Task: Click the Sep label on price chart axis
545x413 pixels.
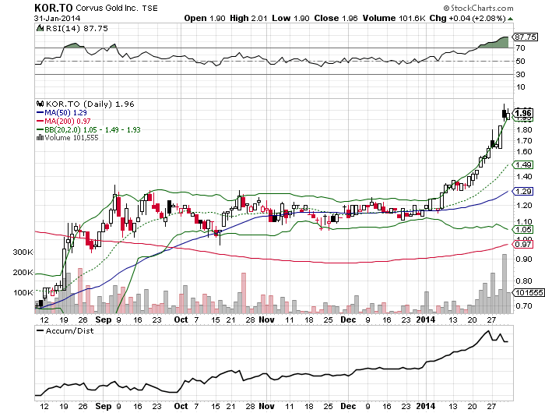Action: coord(104,319)
